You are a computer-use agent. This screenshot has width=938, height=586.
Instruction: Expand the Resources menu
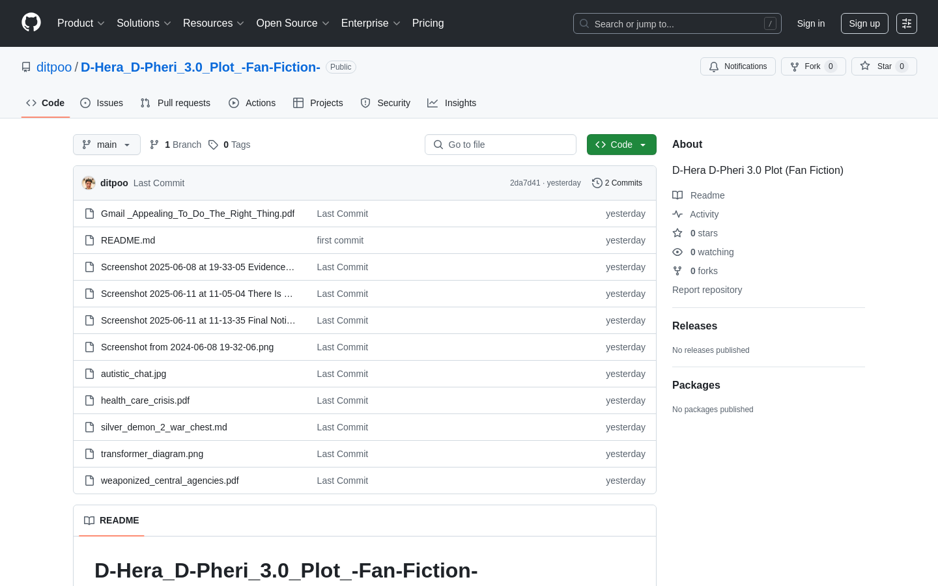coord(213,23)
